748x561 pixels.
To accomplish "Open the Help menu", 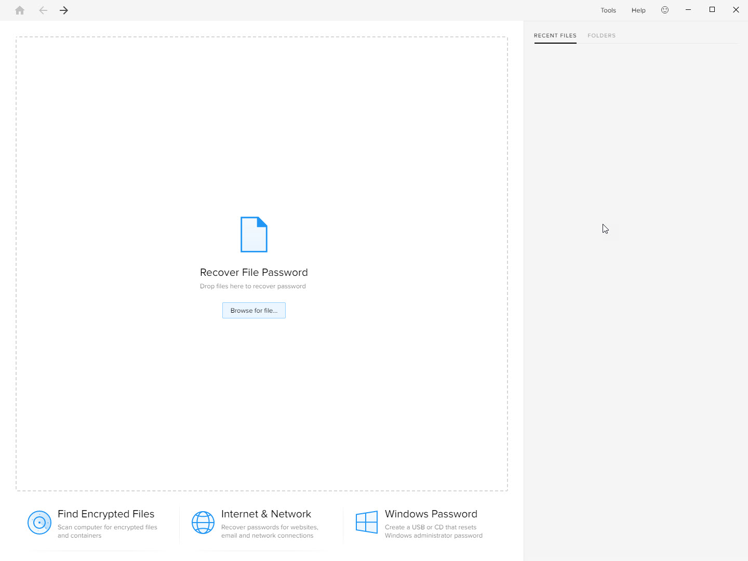I will (x=638, y=10).
